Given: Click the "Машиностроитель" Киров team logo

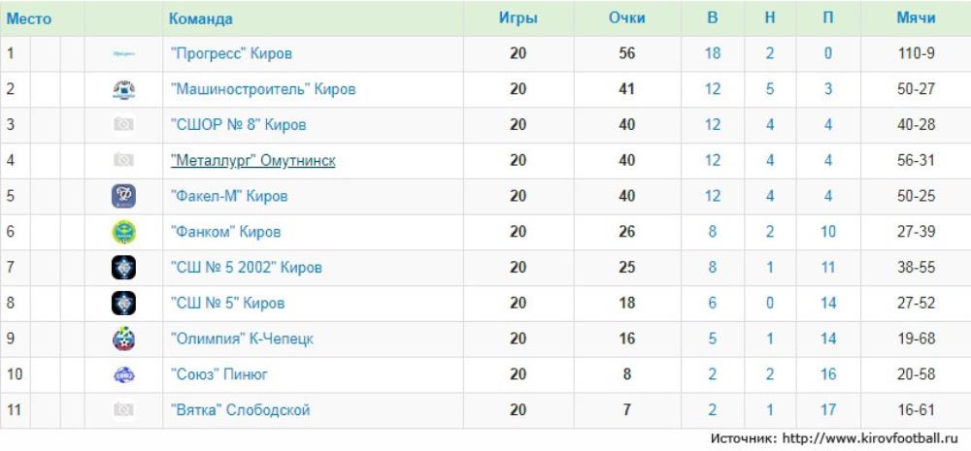Looking at the screenshot, I should (123, 89).
